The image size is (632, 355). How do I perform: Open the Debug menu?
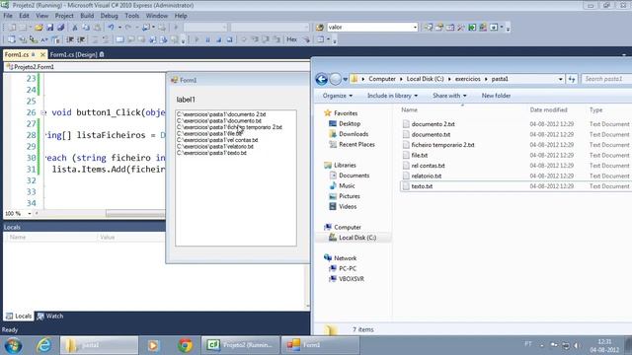coord(109,16)
